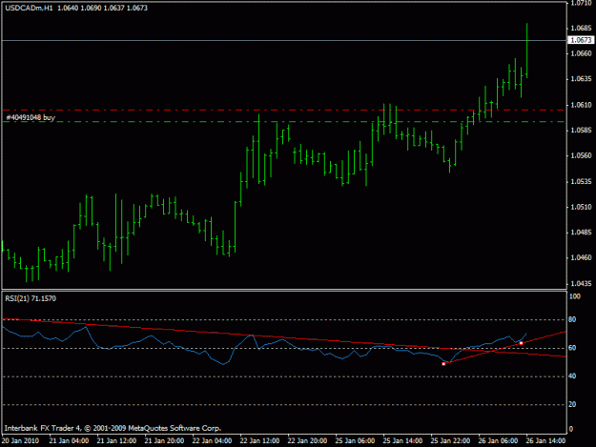Click the 22 Jan 04:00 time label
The image size is (596, 447).
click(x=212, y=440)
